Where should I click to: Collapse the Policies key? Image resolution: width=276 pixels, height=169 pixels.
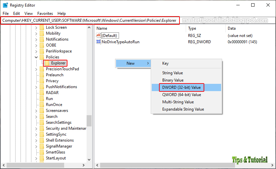click(36, 57)
